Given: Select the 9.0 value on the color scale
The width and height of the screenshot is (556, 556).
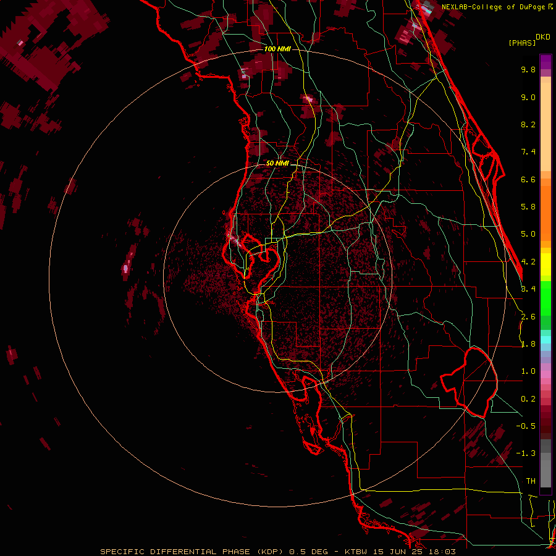Looking at the screenshot, I should coord(528,97).
